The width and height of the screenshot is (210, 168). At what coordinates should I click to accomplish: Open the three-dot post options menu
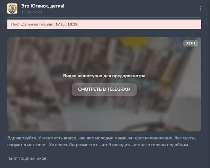[x=201, y=8]
